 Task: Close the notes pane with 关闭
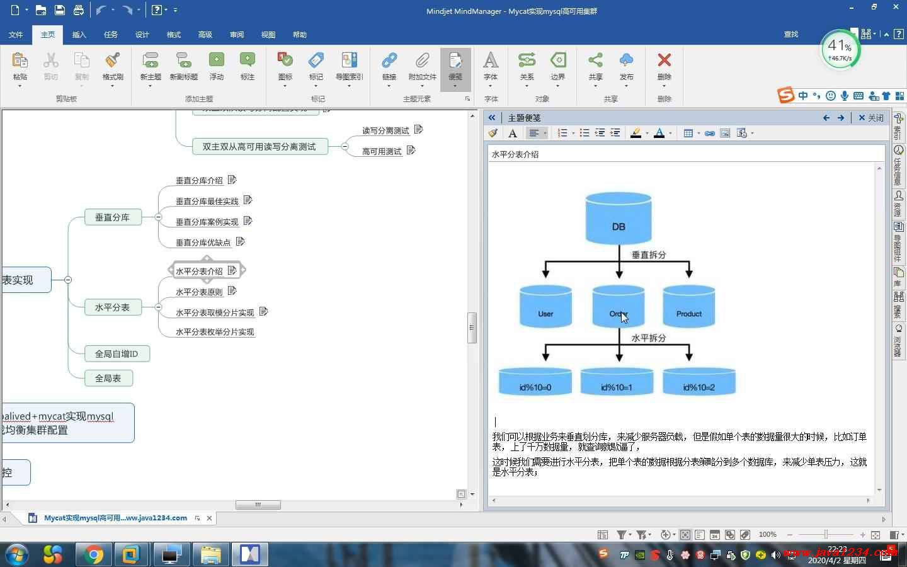point(871,118)
